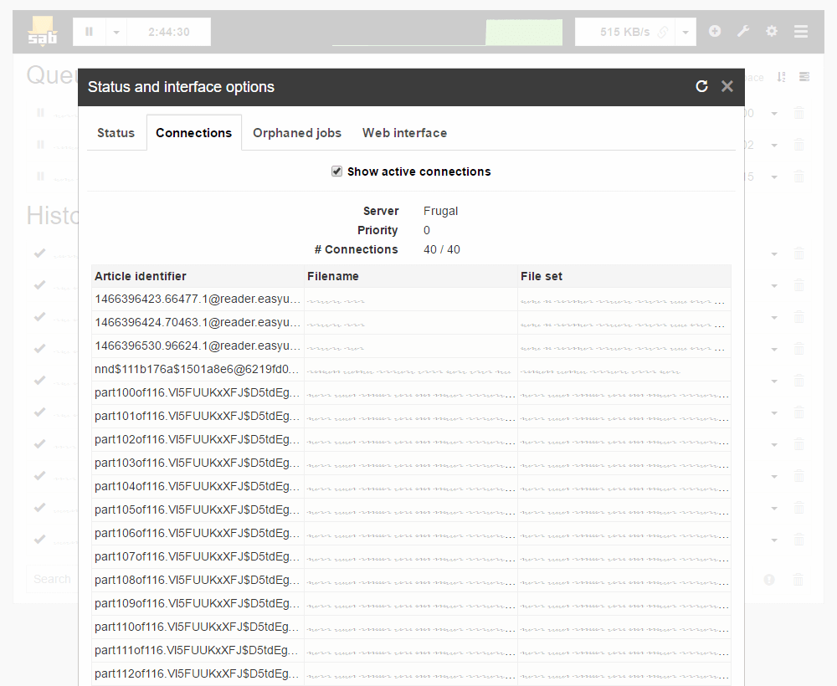Click the Add NZB plus icon
The width and height of the screenshot is (837, 686).
point(715,32)
